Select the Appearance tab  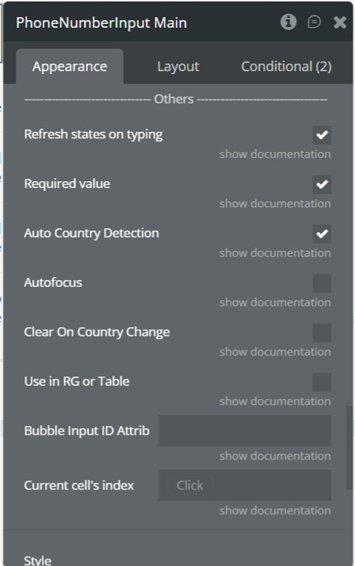[70, 67]
